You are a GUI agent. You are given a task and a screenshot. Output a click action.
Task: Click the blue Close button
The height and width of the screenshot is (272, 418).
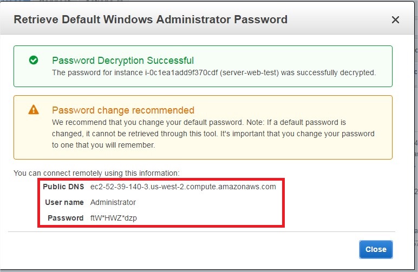click(x=376, y=249)
